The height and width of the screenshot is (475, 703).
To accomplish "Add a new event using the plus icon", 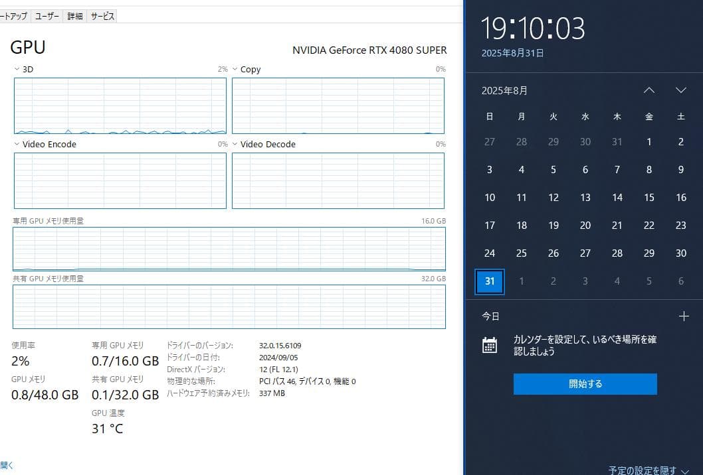I will (x=684, y=316).
